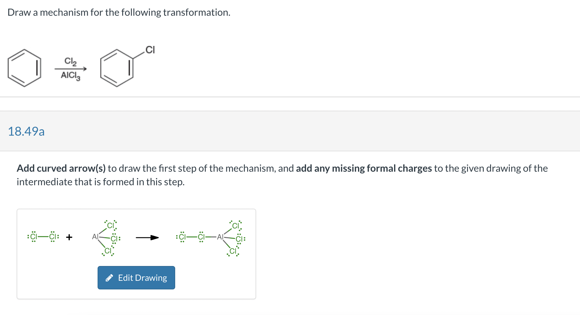
Task: Click inside the mechanism drawing canvas
Action: point(136,254)
